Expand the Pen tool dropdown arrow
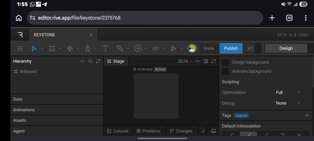This screenshot has height=141, width=314. (x=96, y=48)
